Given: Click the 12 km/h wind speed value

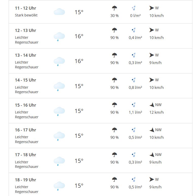Looking at the screenshot, I should coord(156,112).
